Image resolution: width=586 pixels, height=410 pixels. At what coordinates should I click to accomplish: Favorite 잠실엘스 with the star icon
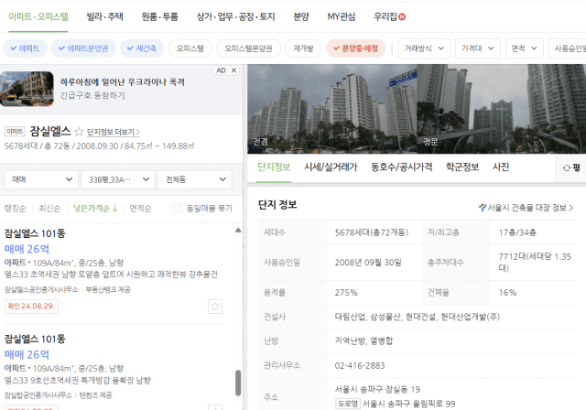click(x=79, y=132)
